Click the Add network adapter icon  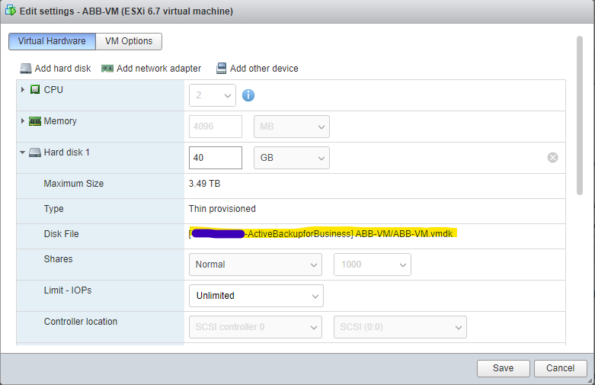[107, 69]
